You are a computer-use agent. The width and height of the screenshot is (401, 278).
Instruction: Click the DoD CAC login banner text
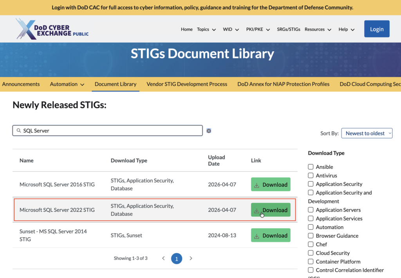pyautogui.click(x=202, y=7)
